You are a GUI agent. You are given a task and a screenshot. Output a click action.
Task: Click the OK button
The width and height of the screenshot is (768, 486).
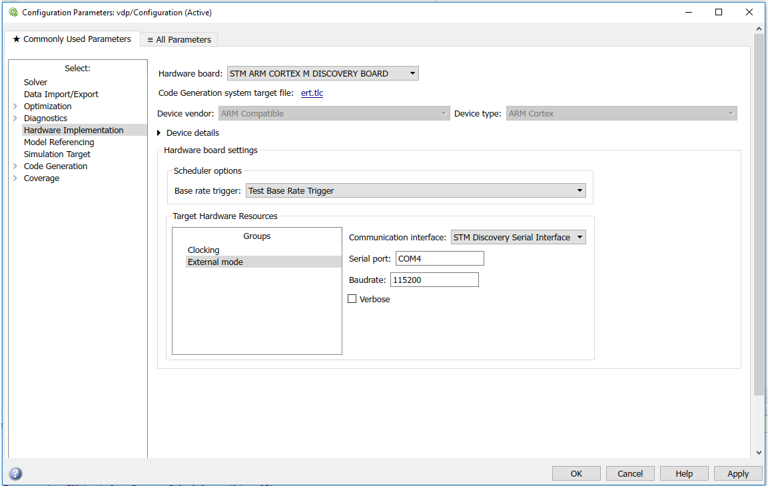(x=576, y=474)
